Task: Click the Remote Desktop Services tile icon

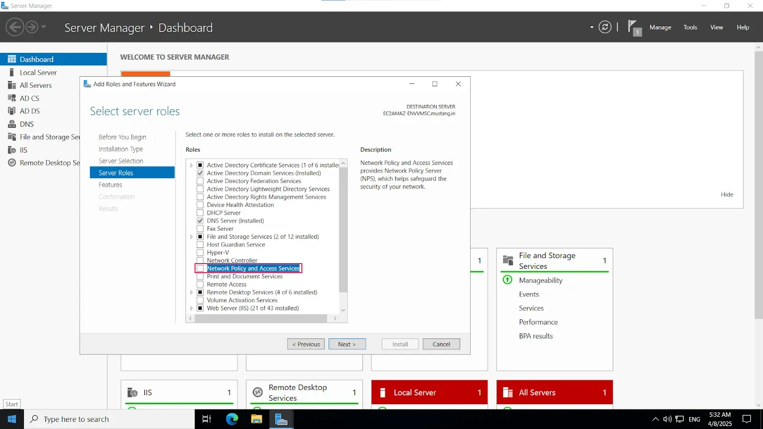Action: 258,392
